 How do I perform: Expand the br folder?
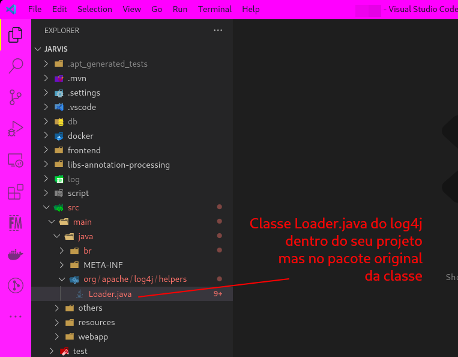click(x=62, y=251)
